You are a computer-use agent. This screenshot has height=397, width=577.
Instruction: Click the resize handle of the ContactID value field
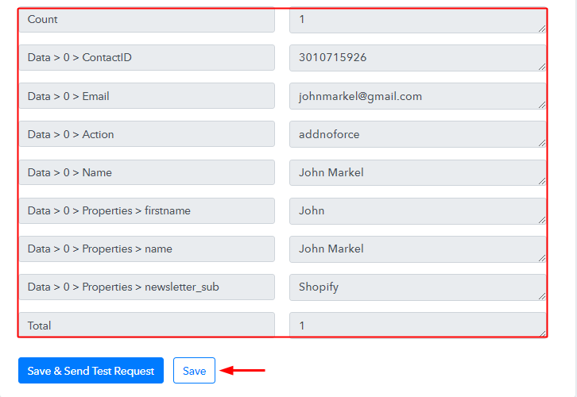coord(542,67)
